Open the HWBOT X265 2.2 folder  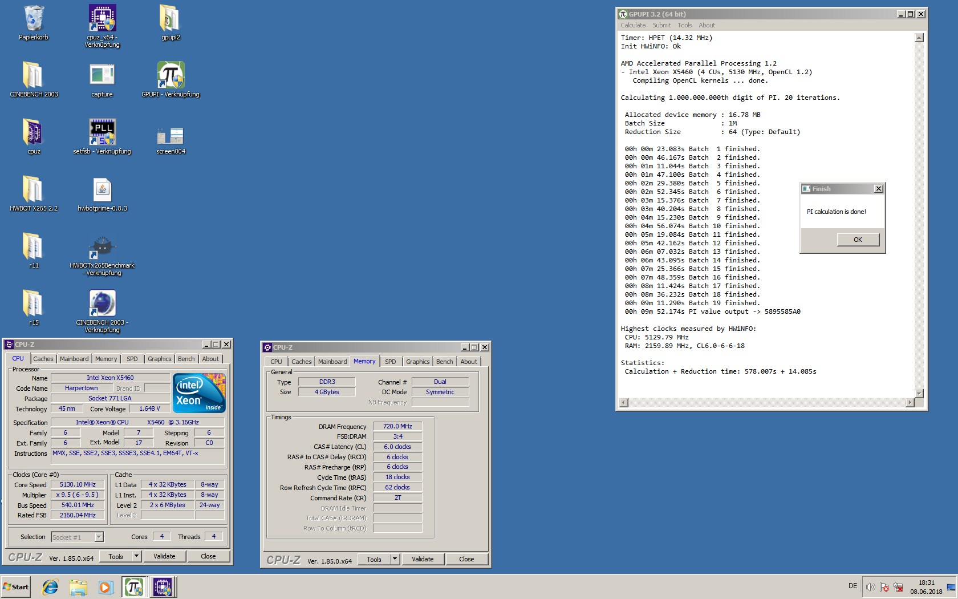pos(34,194)
